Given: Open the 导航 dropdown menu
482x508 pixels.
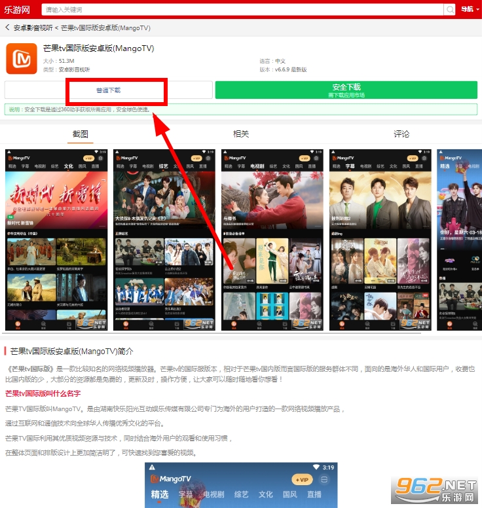Looking at the screenshot, I should point(470,9).
